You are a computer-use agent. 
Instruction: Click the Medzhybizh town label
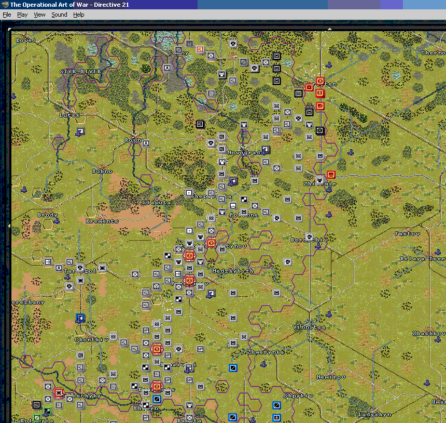point(233,271)
